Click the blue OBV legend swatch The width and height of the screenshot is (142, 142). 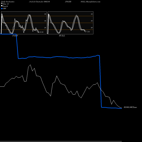pyautogui.click(x=2, y=9)
